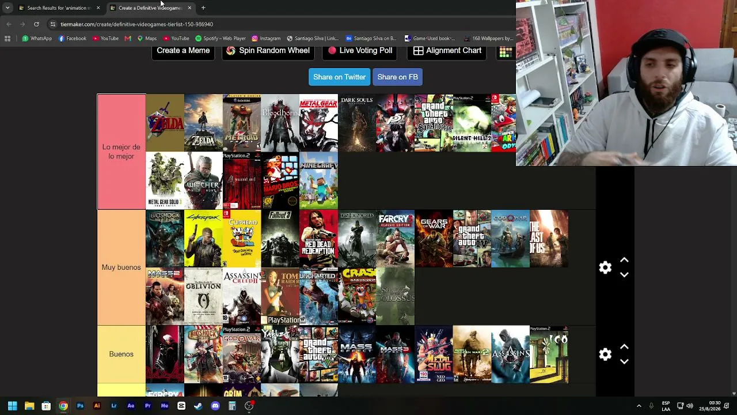Open settings gear for Muy buenos tier
The height and width of the screenshot is (415, 737).
605,267
